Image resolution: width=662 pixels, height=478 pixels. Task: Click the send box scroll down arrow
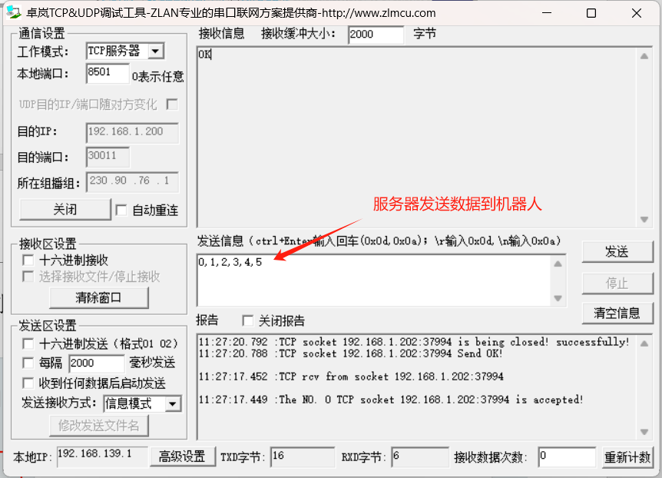click(558, 298)
